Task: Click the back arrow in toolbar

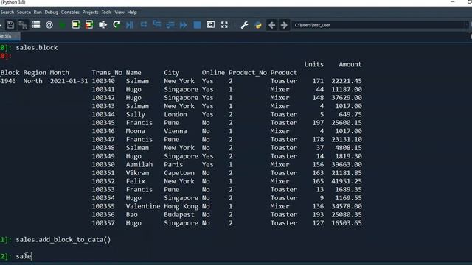Action: (x=272, y=25)
